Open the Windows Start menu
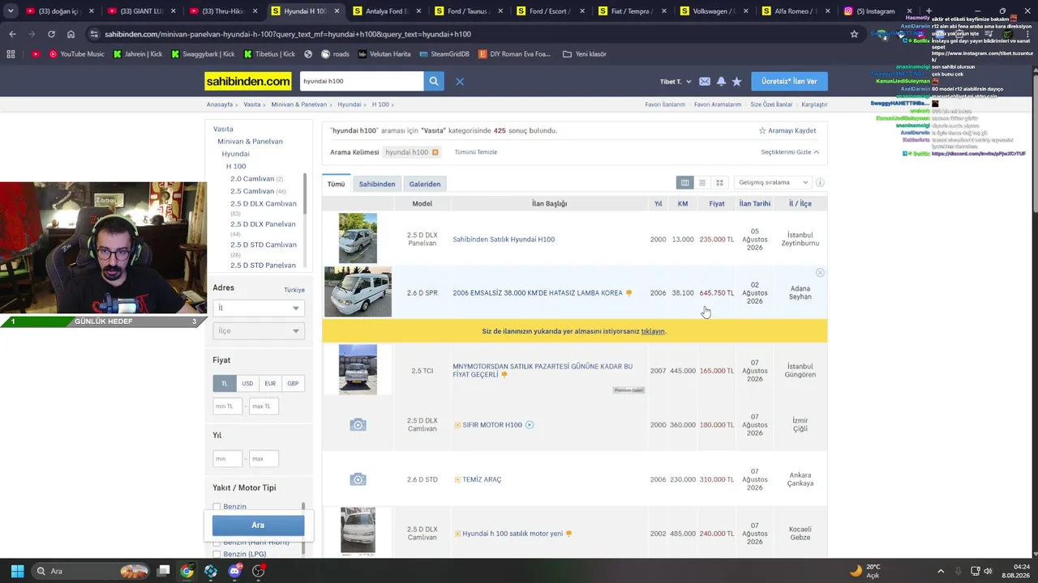 tap(17, 571)
